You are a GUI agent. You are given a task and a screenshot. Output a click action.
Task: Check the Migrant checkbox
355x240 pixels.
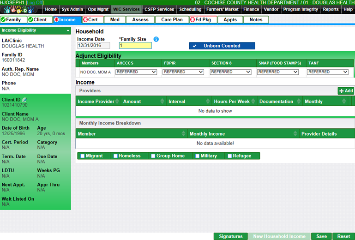83,156
